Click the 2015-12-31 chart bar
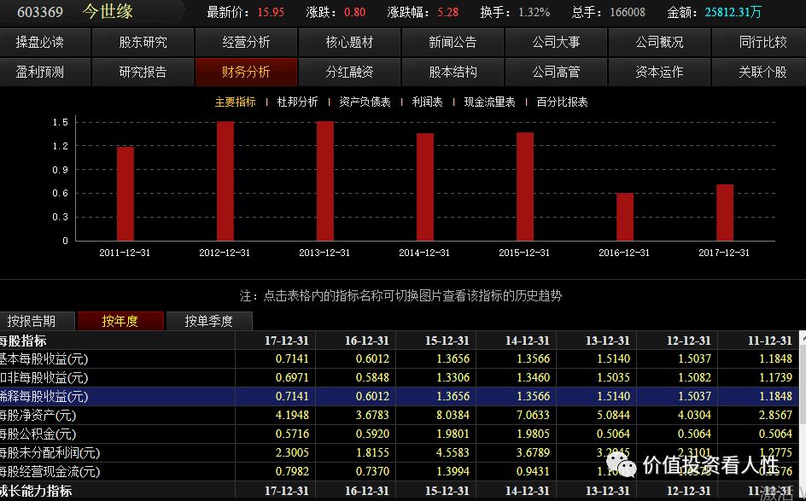The image size is (806, 501). (525, 187)
